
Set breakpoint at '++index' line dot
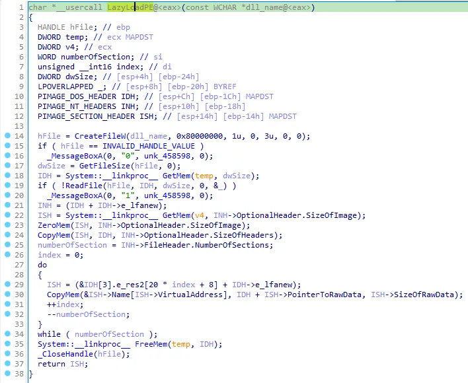pyautogui.click(x=7, y=304)
